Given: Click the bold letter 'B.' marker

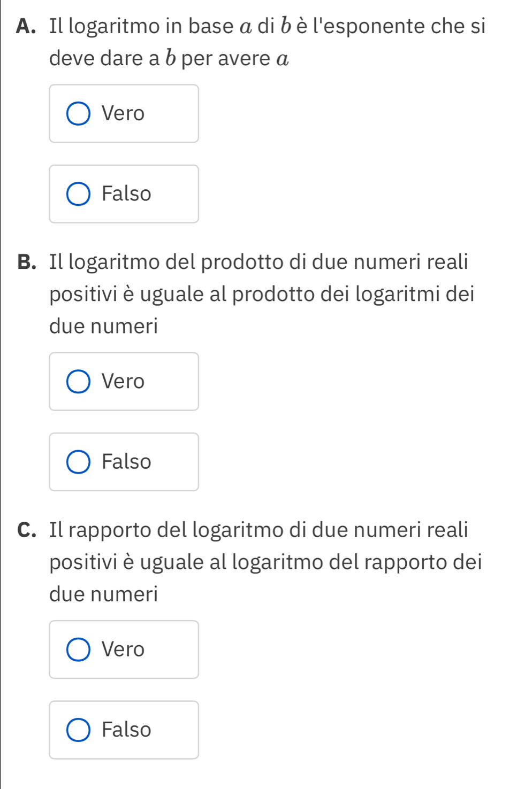Looking at the screenshot, I should 30,262.
